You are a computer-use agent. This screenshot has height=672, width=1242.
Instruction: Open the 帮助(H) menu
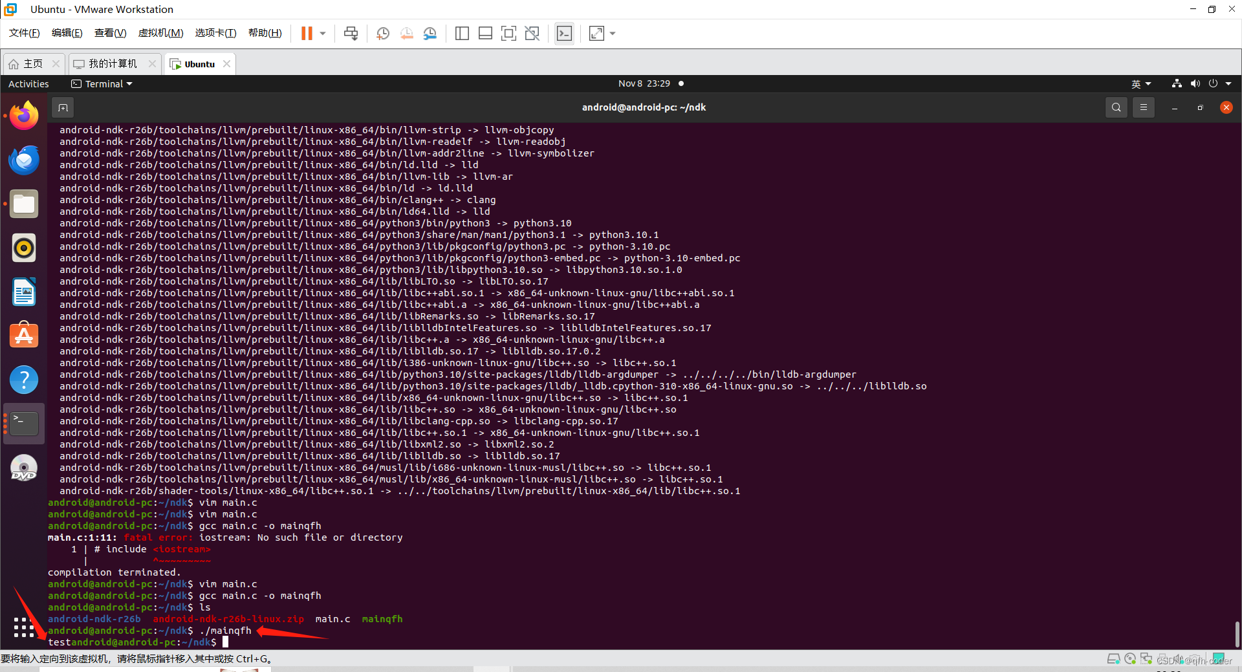(x=265, y=33)
